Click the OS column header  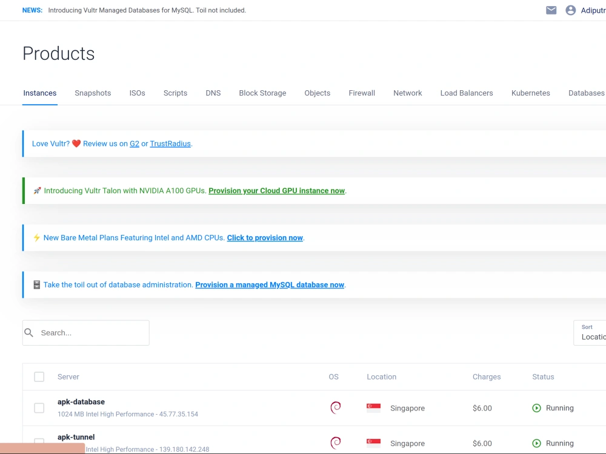[333, 377]
